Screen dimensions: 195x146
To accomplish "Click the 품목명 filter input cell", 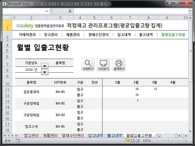I will [x=60, y=70].
